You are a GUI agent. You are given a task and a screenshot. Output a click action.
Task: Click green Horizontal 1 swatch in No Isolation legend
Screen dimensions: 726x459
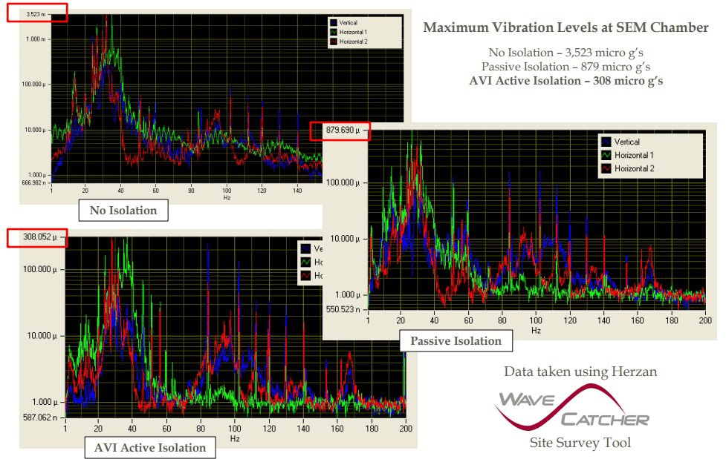click(x=333, y=33)
